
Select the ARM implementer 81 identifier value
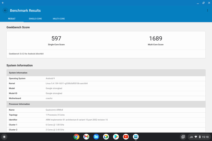tap(77, 120)
